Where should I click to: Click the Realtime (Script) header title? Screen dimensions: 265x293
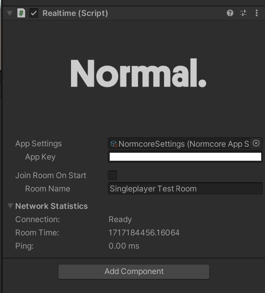pos(75,13)
